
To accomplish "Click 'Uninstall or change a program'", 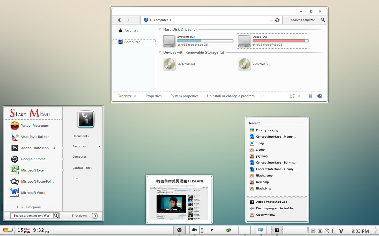I will (231, 96).
